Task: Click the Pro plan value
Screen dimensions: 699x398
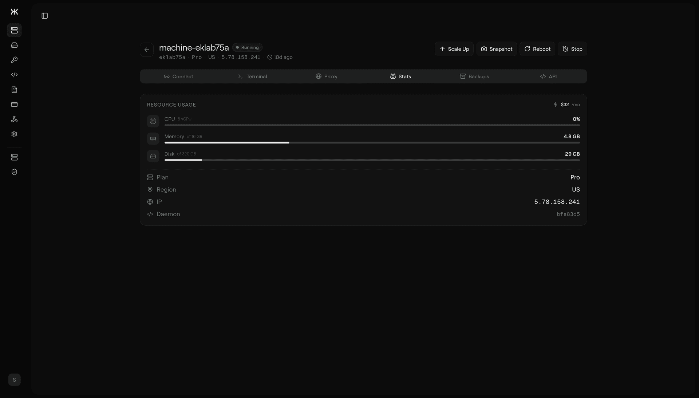Action: pos(575,177)
